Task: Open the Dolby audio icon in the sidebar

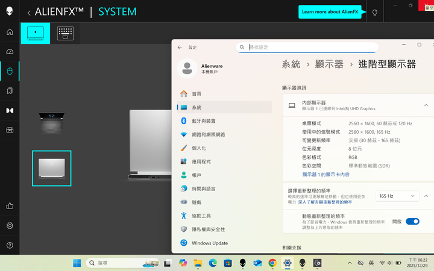Action: pyautogui.click(x=10, y=110)
